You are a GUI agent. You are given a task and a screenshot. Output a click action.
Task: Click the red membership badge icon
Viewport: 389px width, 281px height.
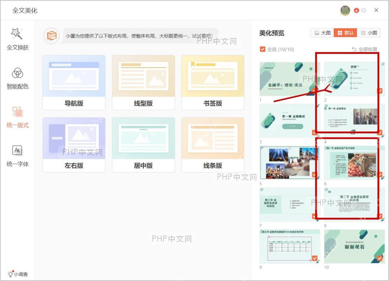356,10
